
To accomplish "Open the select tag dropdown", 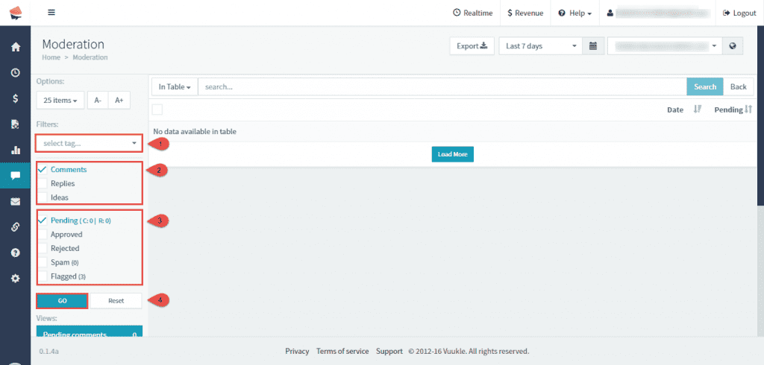I will click(90, 143).
